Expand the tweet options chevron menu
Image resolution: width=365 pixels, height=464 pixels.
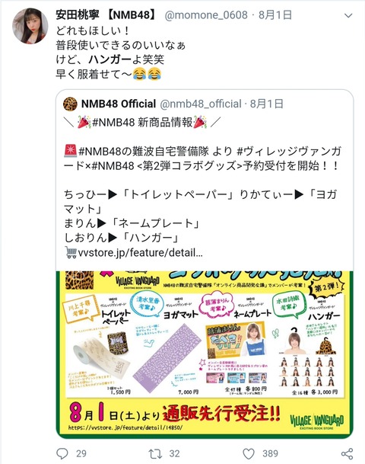click(x=348, y=16)
